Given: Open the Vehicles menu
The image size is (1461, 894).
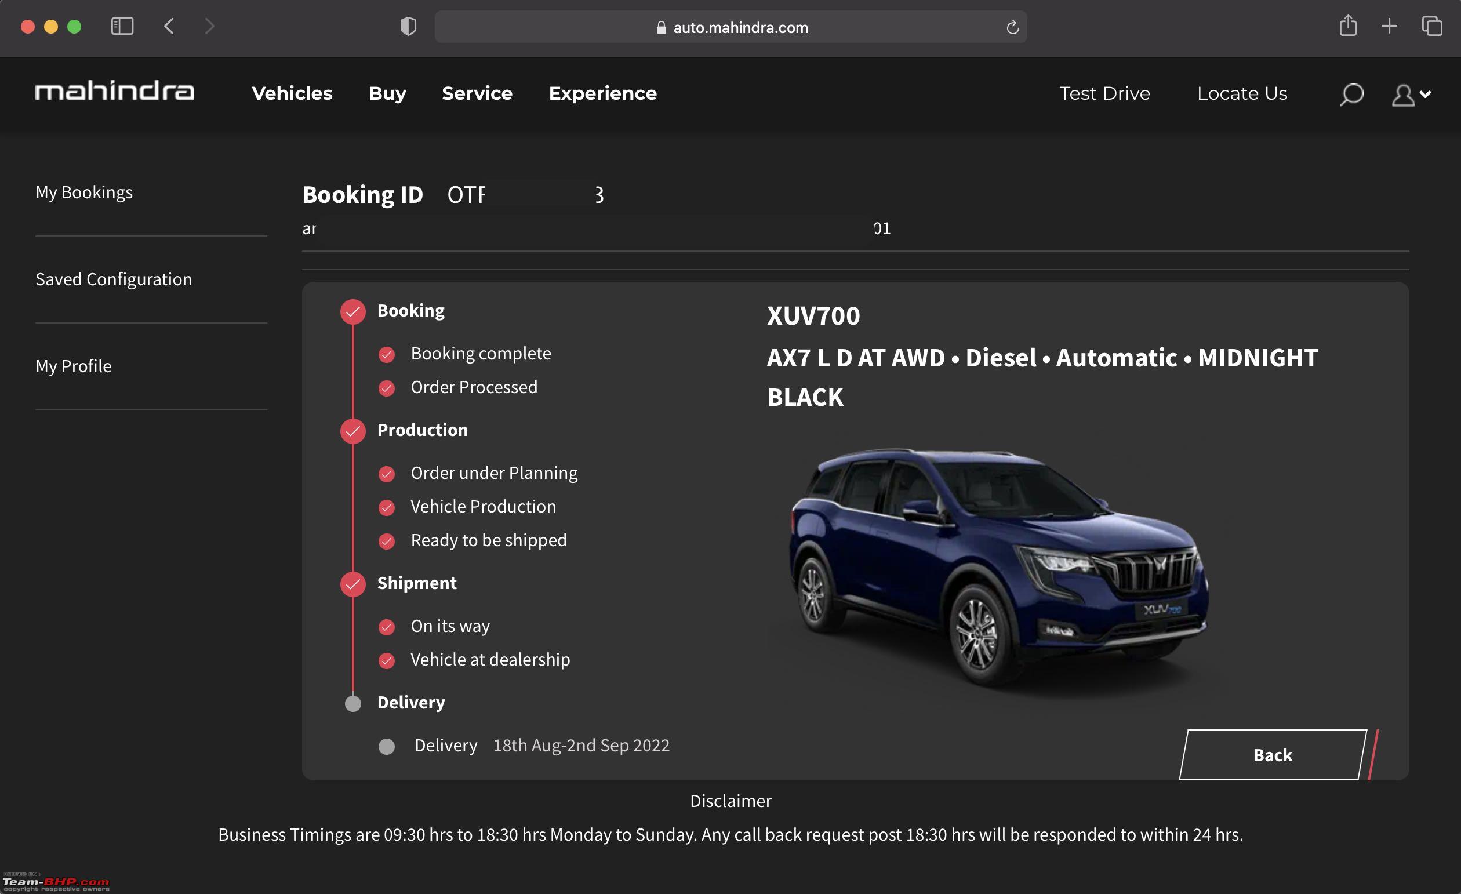Looking at the screenshot, I should click(x=292, y=93).
